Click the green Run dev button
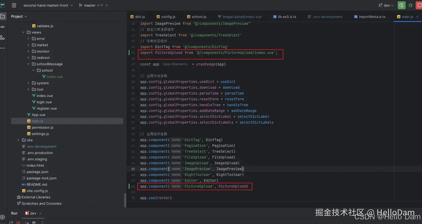The image size is (422, 224). pos(401,5)
